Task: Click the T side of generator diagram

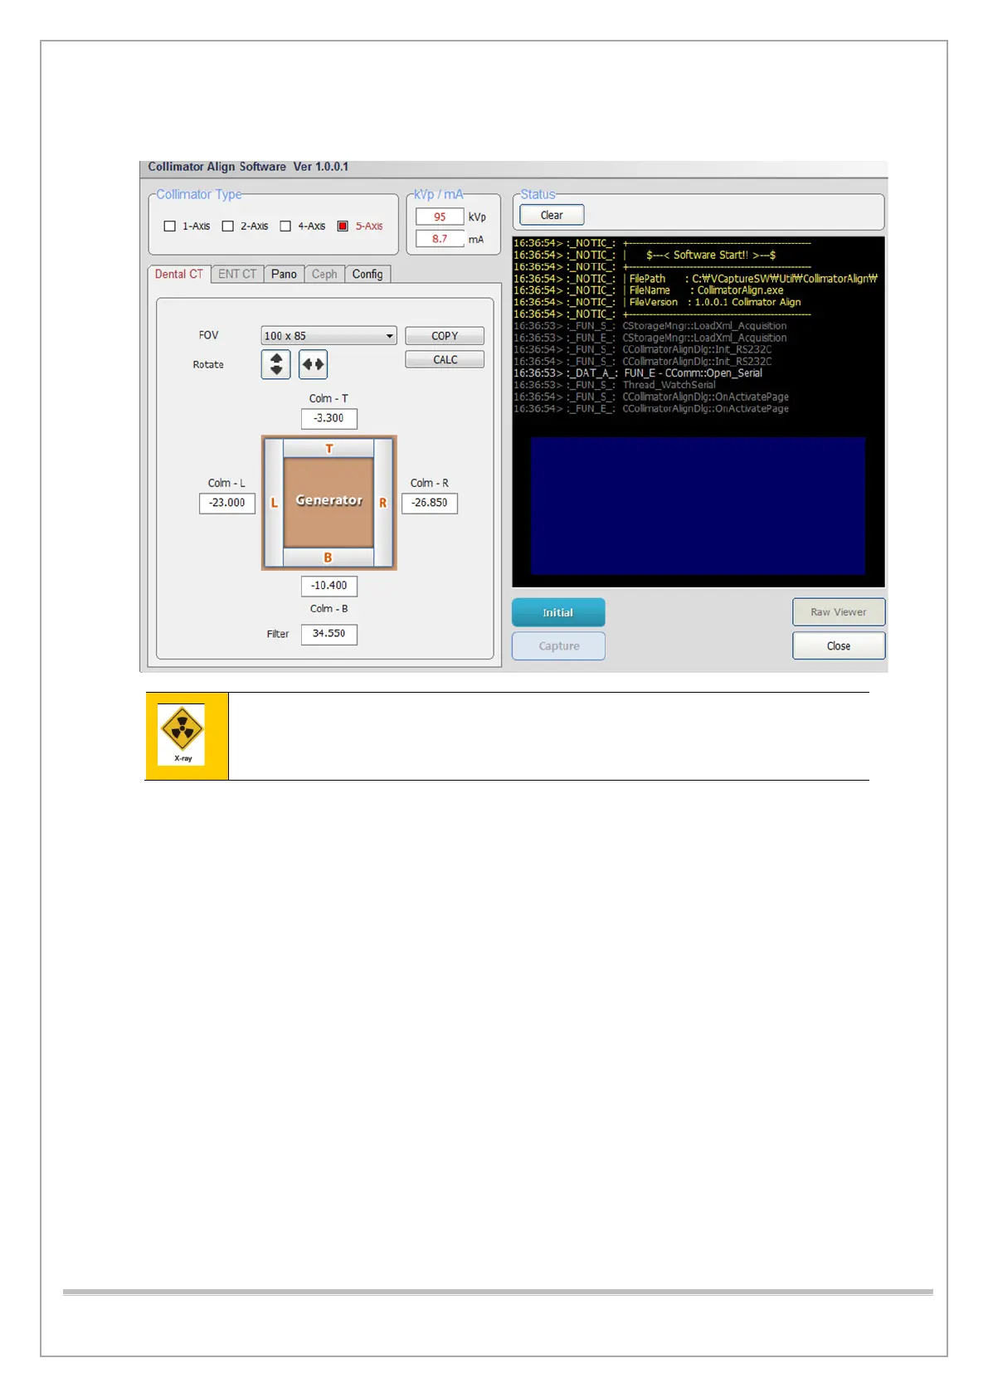Action: (329, 449)
